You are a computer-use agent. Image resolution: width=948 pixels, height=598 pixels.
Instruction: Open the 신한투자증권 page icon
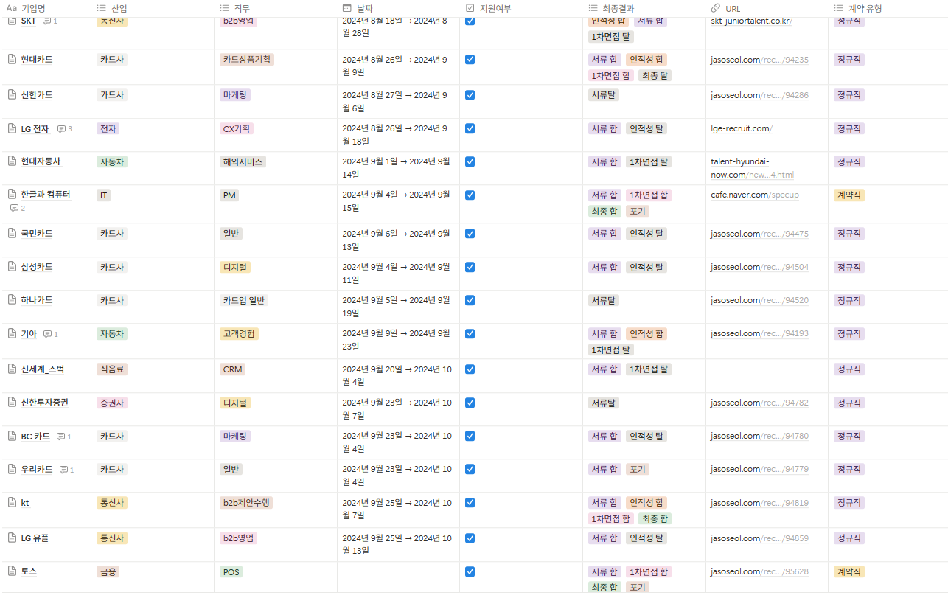(x=12, y=403)
